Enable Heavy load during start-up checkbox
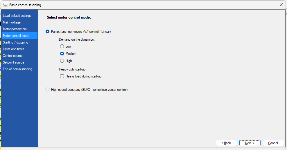Image resolution: width=287 pixels, height=150 pixels. click(62, 76)
